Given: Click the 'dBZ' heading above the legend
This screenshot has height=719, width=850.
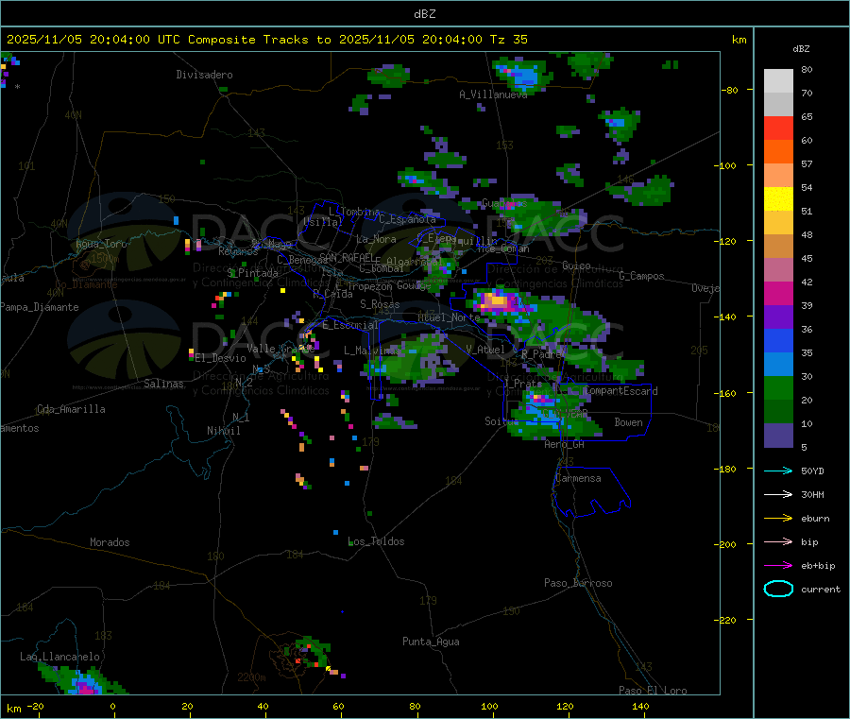Looking at the screenshot, I should pyautogui.click(x=801, y=49).
